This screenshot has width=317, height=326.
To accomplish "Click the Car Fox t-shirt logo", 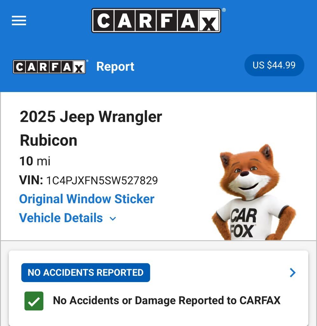I will [x=243, y=223].
